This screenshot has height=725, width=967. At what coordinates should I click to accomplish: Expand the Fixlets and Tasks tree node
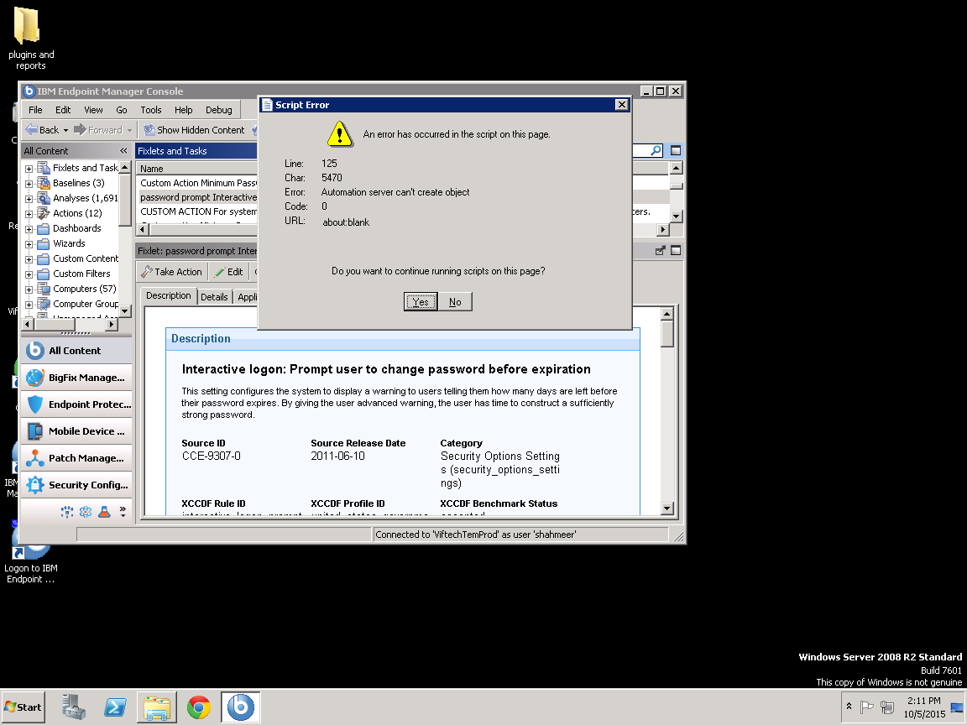pos(29,169)
